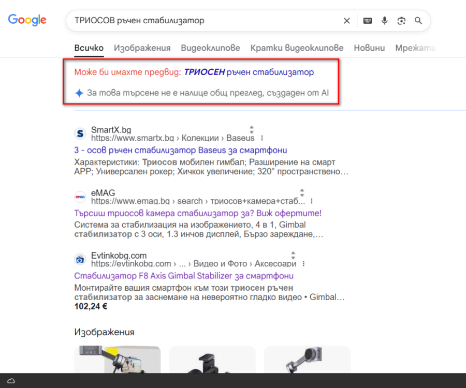Click the eMAG site name

(103, 192)
